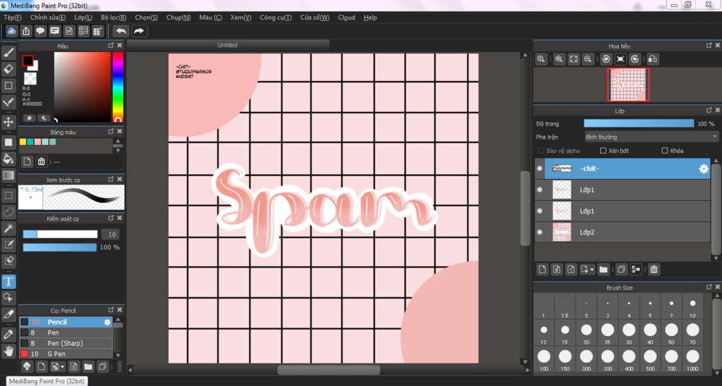Zoom in using the navigator plus magnifier

click(559, 59)
